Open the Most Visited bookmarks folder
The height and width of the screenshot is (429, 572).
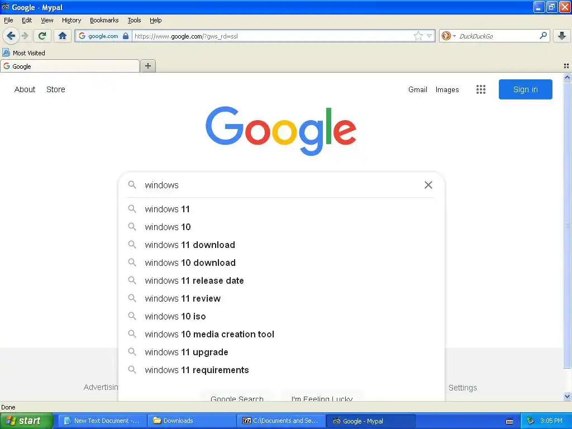23,53
